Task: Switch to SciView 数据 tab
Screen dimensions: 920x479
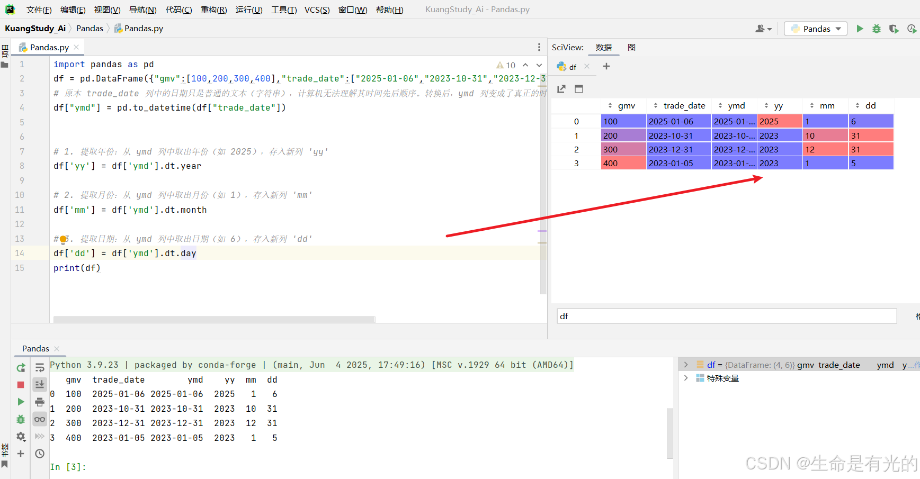Action: (604, 47)
